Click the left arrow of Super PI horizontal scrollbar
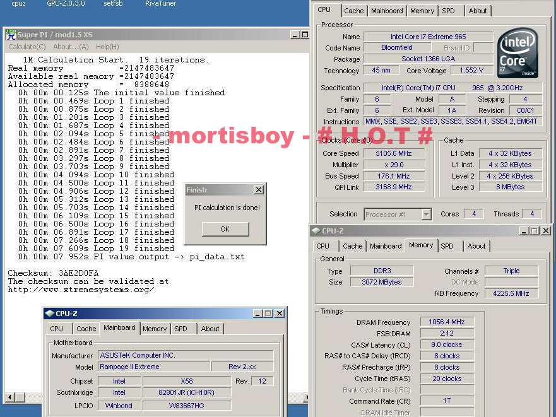This screenshot has width=556, height=417. click(x=10, y=397)
